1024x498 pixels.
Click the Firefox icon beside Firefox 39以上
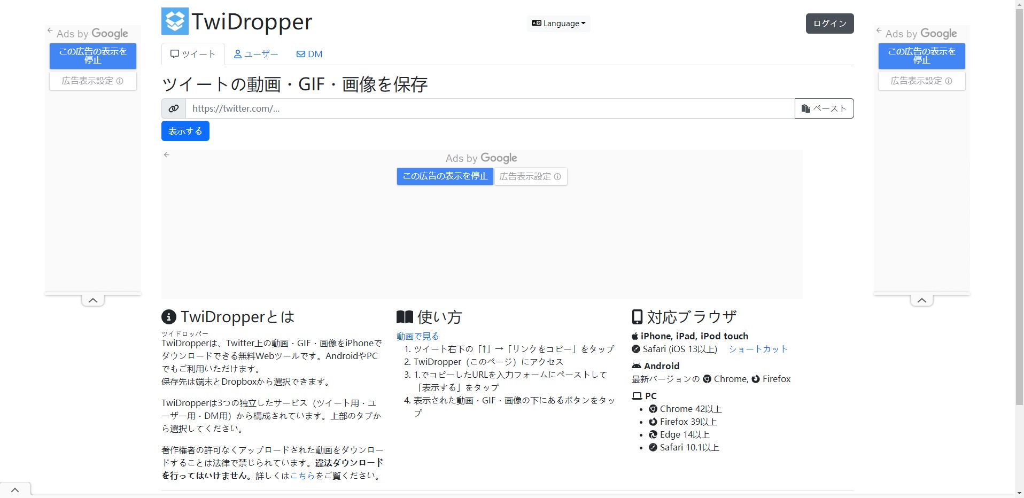pos(653,422)
